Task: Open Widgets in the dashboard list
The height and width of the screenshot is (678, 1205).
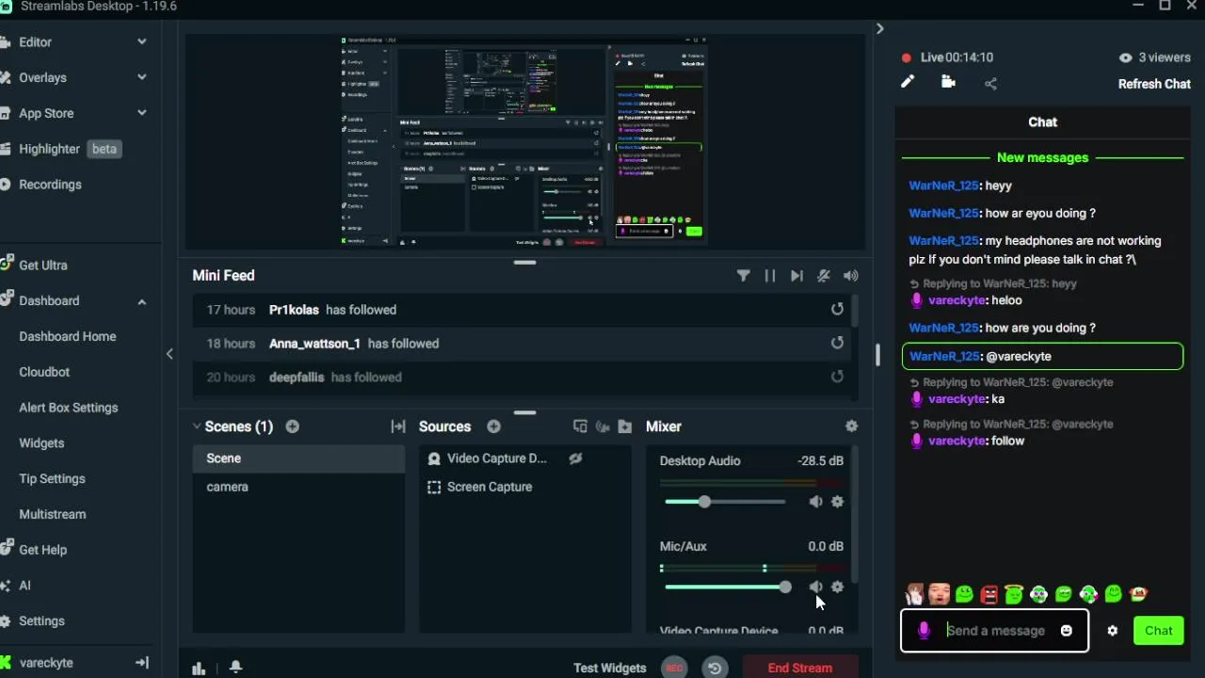Action: [41, 443]
